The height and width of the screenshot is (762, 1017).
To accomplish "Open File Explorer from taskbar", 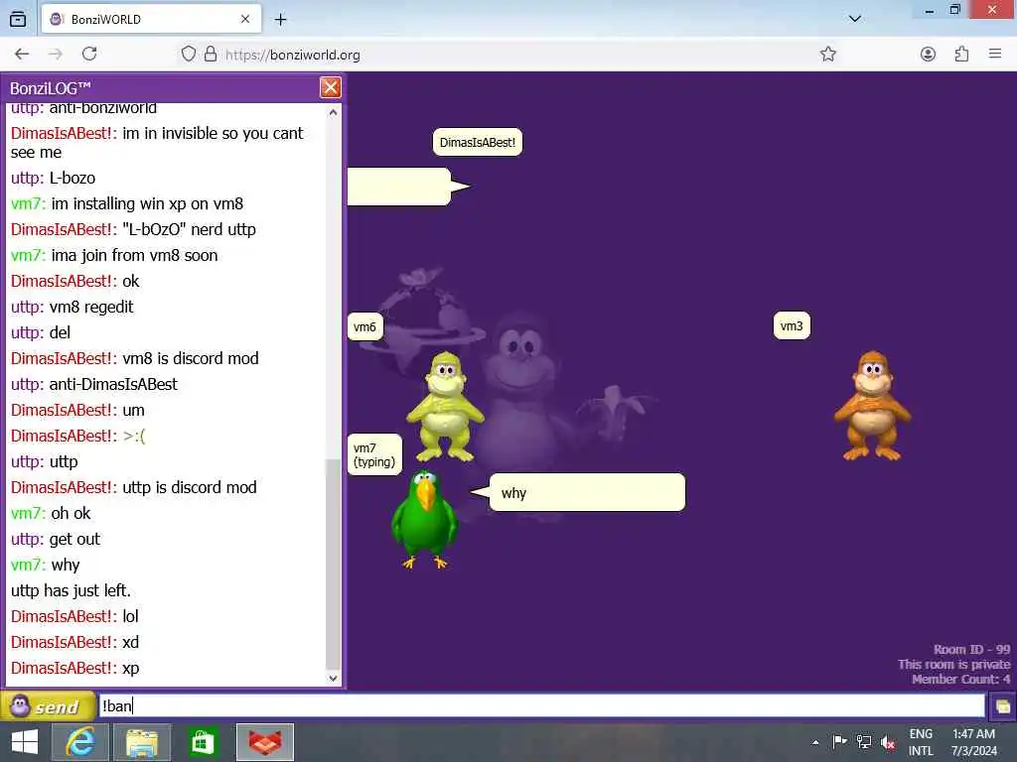I will (x=142, y=742).
